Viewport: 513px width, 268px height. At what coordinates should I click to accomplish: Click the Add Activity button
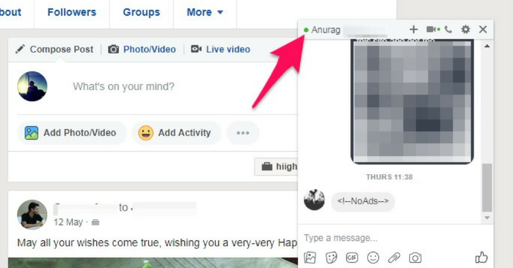177,133
